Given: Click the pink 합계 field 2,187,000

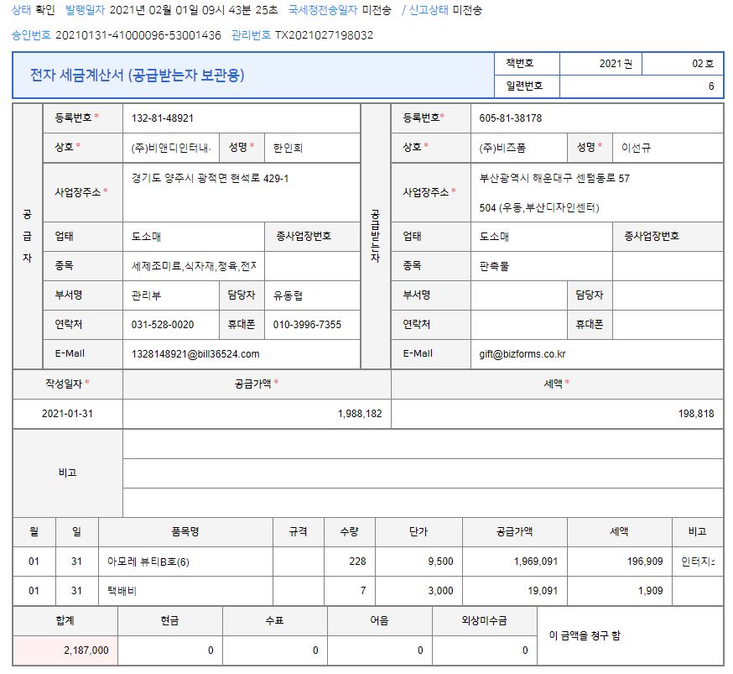Looking at the screenshot, I should [65, 650].
